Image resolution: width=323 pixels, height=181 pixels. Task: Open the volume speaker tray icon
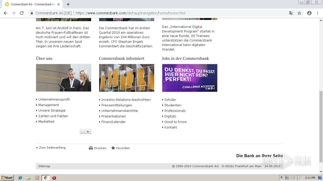click(293, 178)
